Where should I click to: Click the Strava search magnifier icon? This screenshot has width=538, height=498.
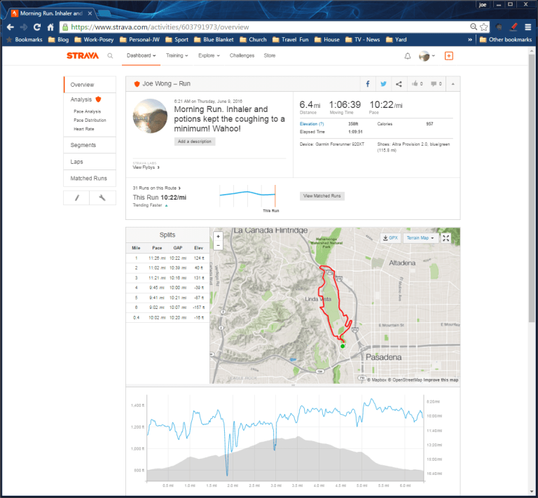click(110, 56)
